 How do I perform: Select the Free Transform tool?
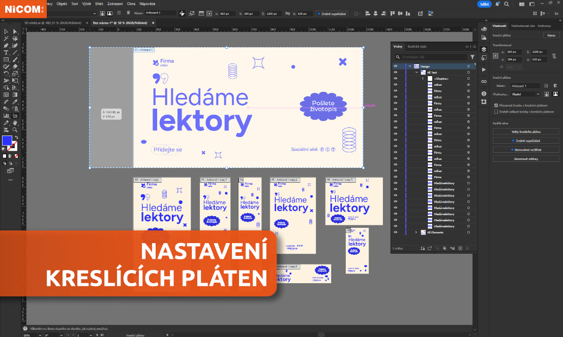15,81
